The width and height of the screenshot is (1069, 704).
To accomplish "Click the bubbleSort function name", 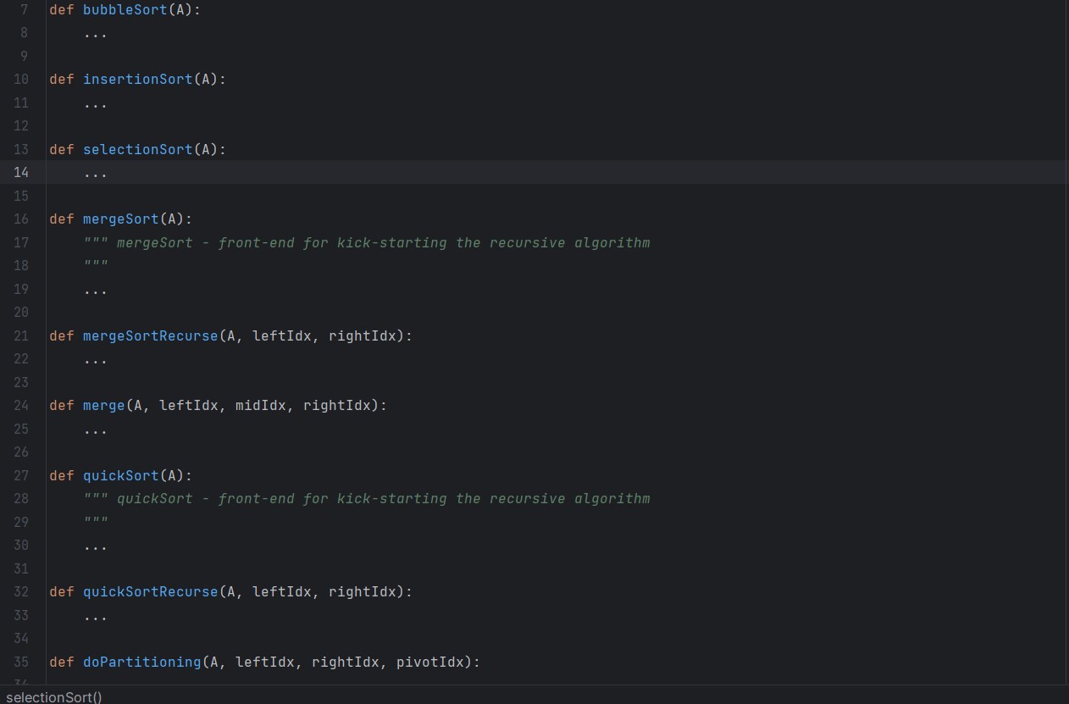I will pos(125,9).
